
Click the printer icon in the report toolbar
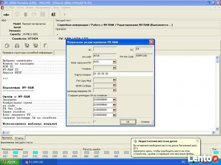(x=17, y=45)
